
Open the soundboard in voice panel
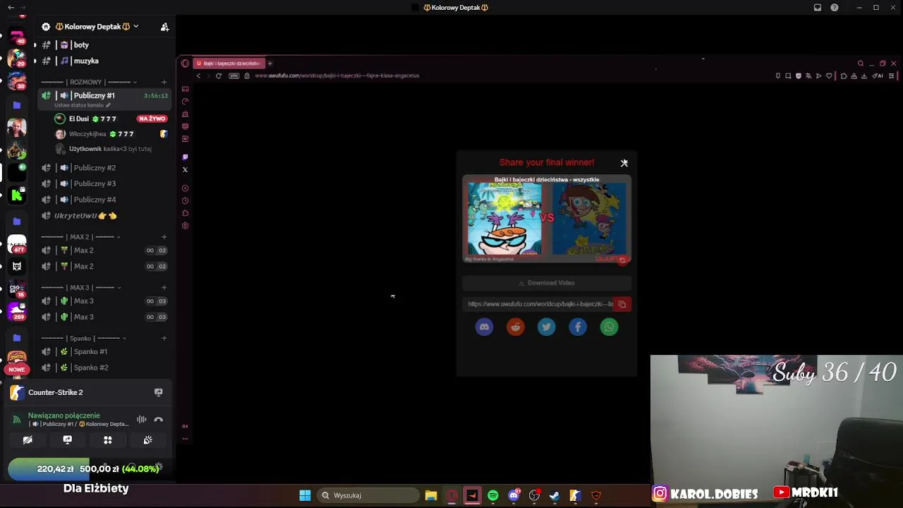pyautogui.click(x=148, y=440)
